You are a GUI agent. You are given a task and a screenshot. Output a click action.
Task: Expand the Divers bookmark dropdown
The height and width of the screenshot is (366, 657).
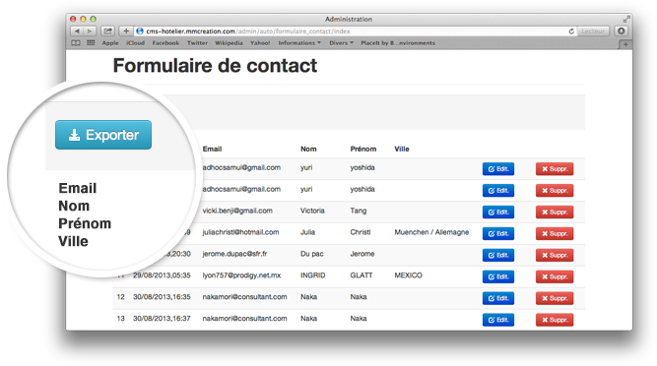coord(341,43)
